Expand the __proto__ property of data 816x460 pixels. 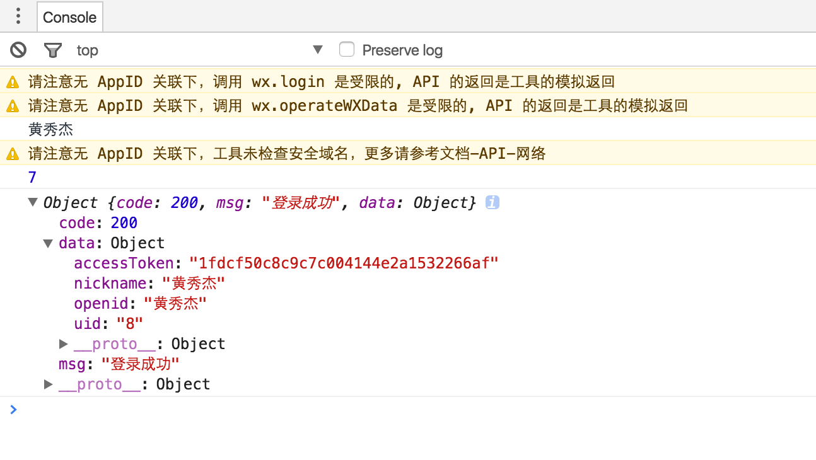[63, 343]
